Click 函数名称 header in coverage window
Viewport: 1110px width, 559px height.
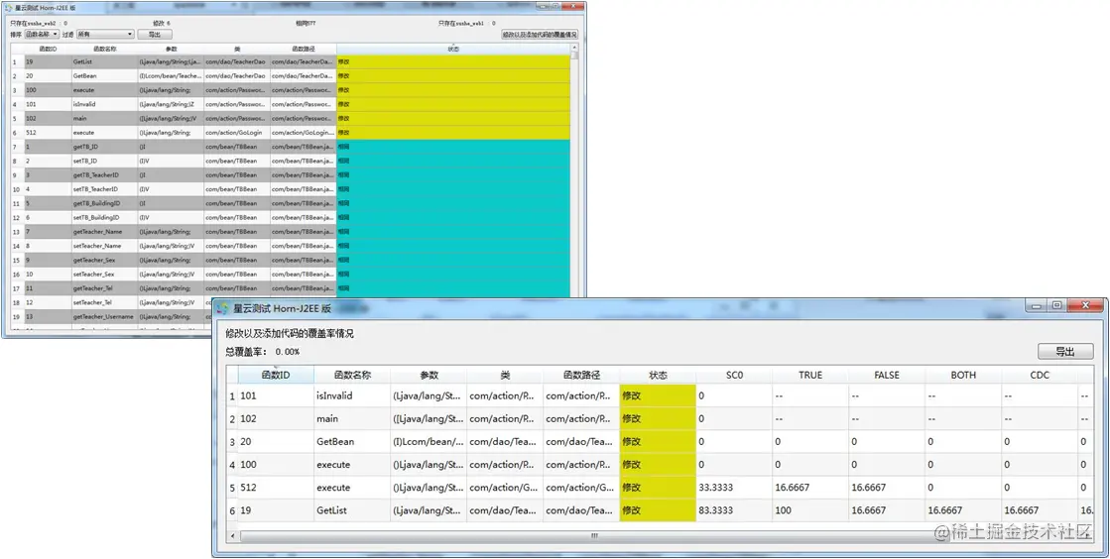[352, 375]
